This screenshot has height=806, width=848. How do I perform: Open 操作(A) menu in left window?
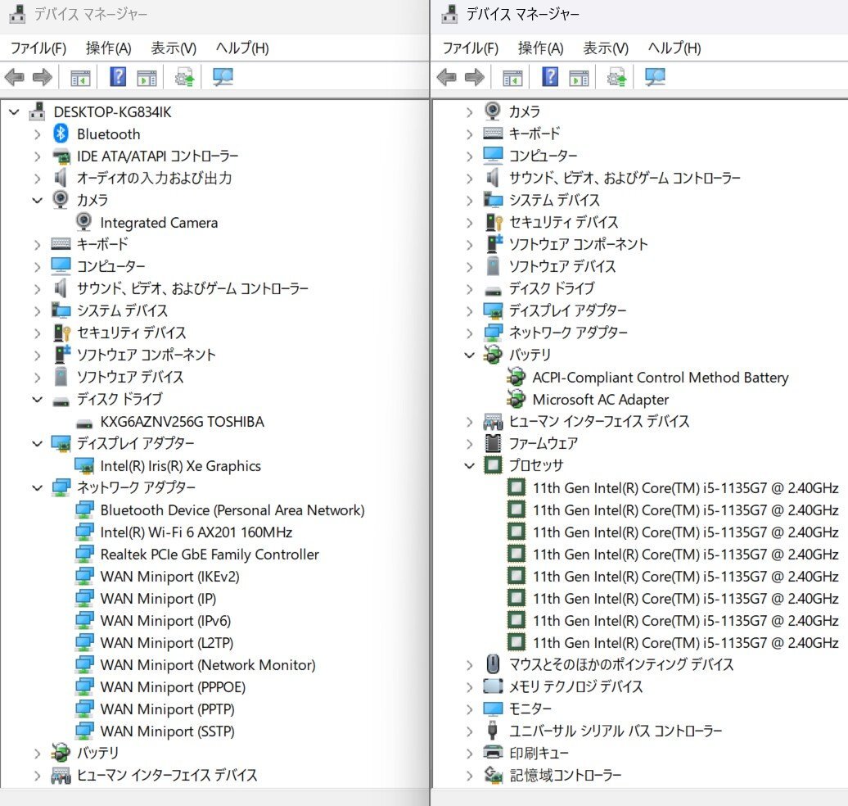click(108, 48)
